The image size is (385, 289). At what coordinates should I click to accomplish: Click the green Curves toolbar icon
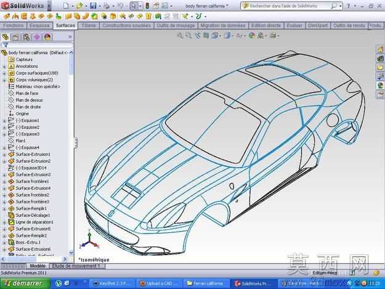pos(198,17)
